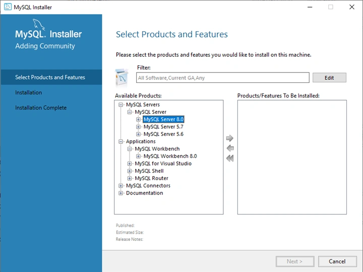
Task: Collapse the MySQL Workbench node
Action: (x=130, y=149)
